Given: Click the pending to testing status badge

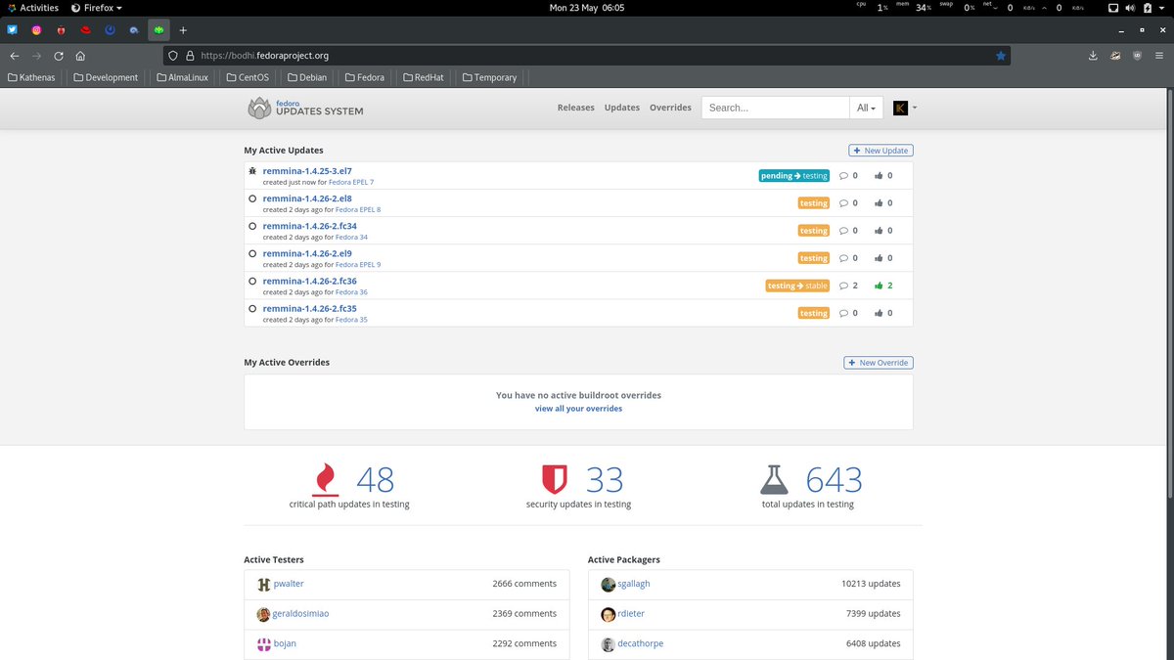Looking at the screenshot, I should pyautogui.click(x=794, y=176).
